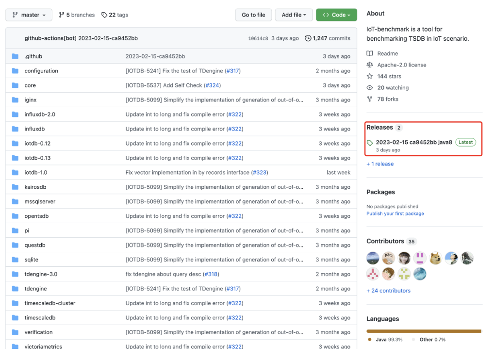Open Fix vector implementation commit message

[187, 172]
